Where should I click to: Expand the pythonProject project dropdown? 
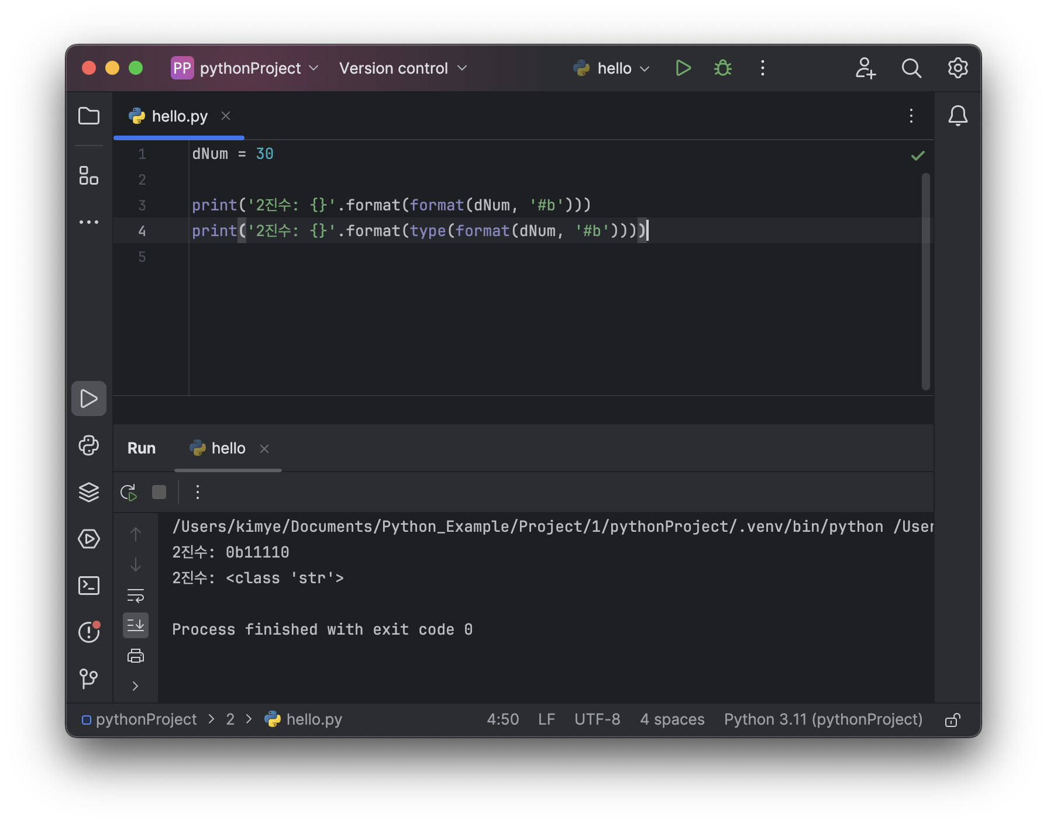(246, 68)
